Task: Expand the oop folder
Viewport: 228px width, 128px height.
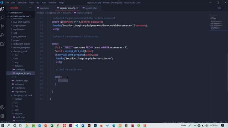Action: [15, 33]
